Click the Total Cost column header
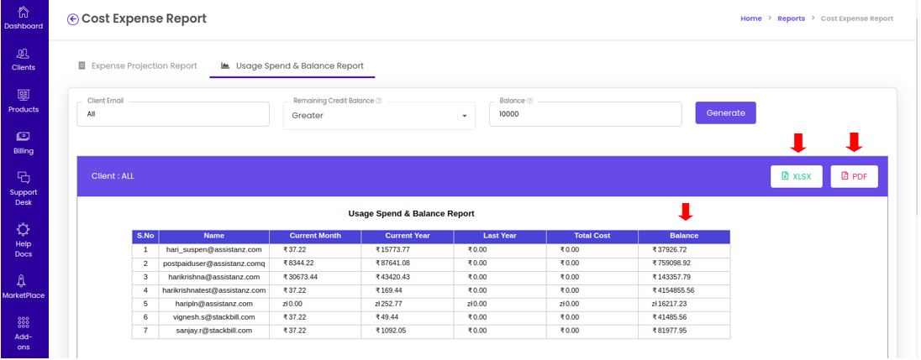This screenshot has width=921, height=360. [592, 236]
